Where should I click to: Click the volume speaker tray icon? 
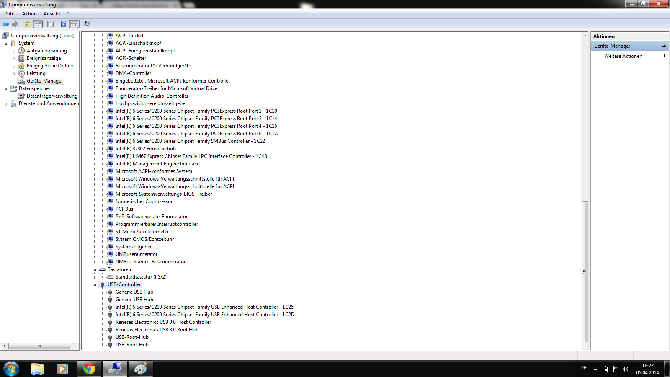pos(626,369)
